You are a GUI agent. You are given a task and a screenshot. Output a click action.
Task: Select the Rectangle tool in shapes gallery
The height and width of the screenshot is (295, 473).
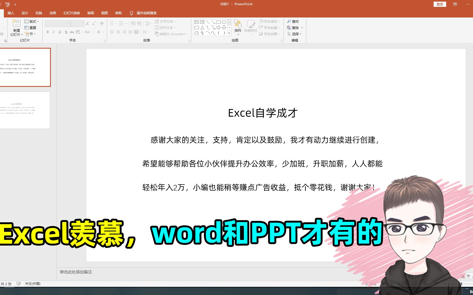click(x=219, y=22)
